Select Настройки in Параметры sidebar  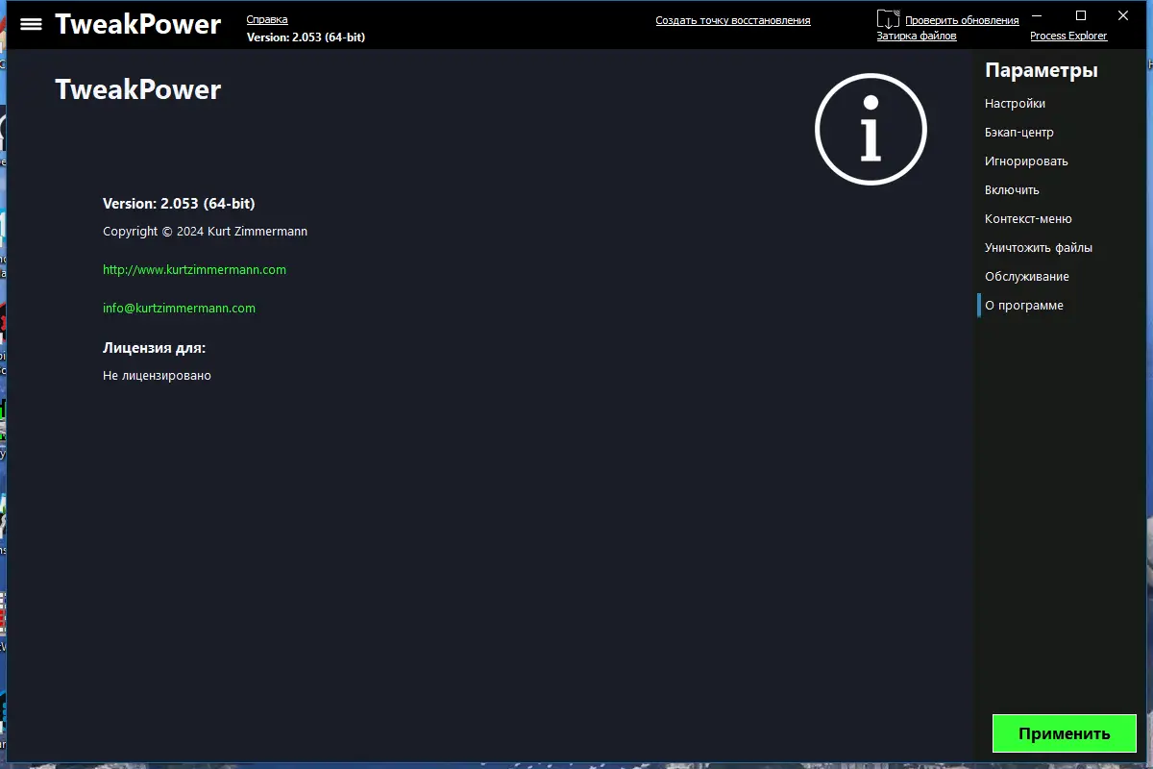(x=1015, y=104)
